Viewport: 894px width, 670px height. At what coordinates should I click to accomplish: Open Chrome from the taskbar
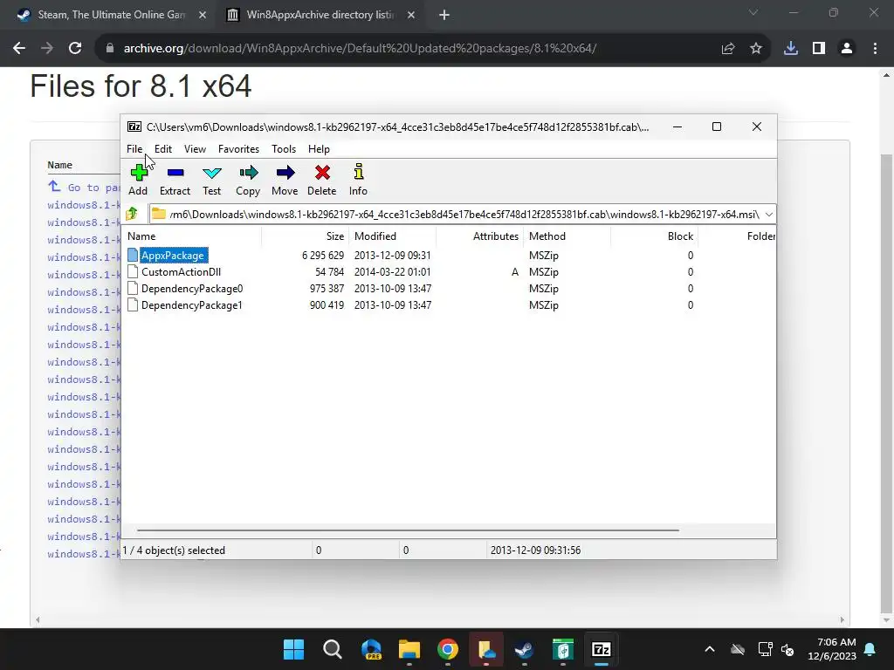click(448, 649)
